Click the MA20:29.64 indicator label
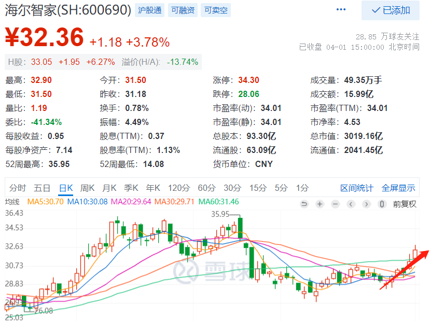 (x=131, y=202)
